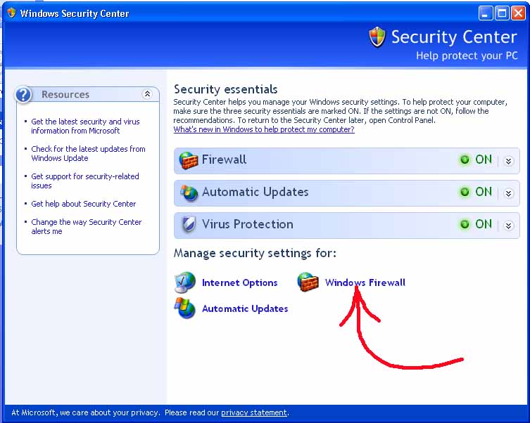Click the Firewall brick wall icon
530x423 pixels.
click(188, 160)
